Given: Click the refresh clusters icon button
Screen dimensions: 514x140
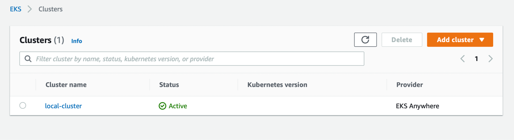Looking at the screenshot, I should tap(365, 40).
